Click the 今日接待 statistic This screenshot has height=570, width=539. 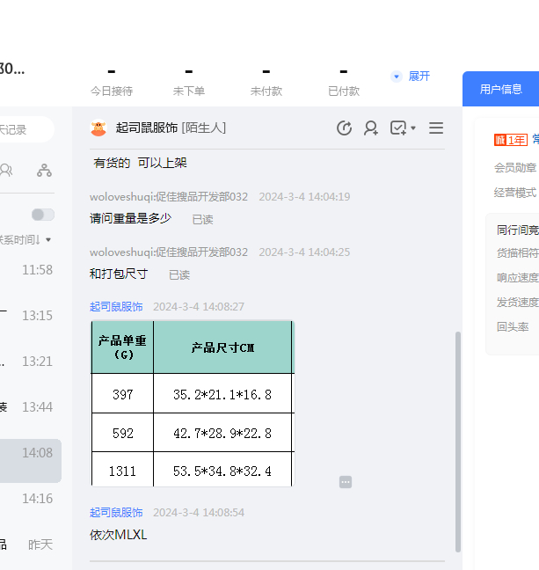coord(112,81)
